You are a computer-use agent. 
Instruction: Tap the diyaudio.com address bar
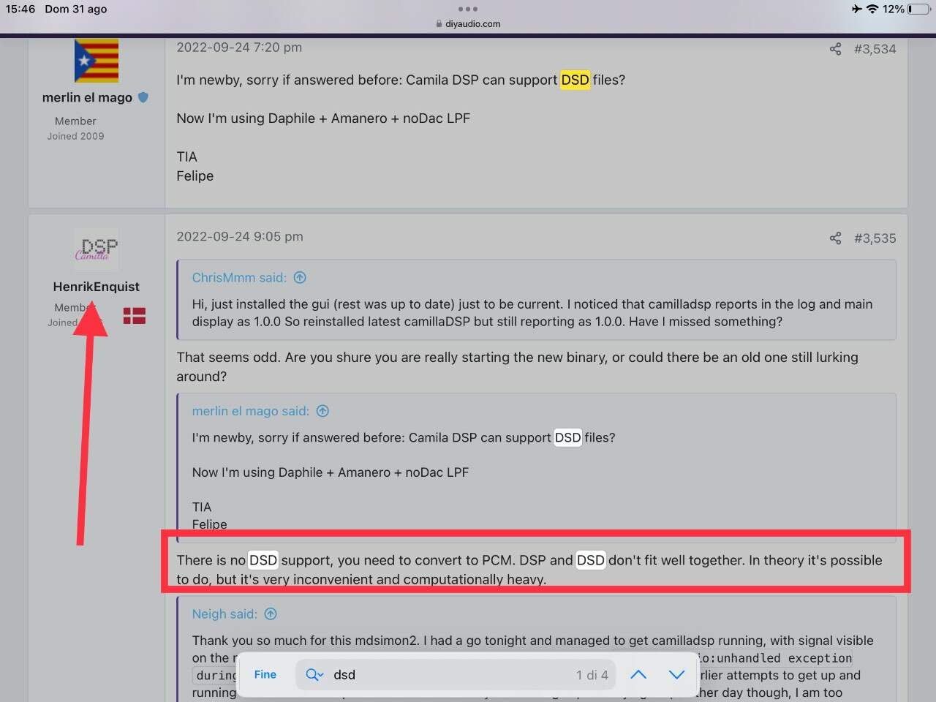pos(468,24)
